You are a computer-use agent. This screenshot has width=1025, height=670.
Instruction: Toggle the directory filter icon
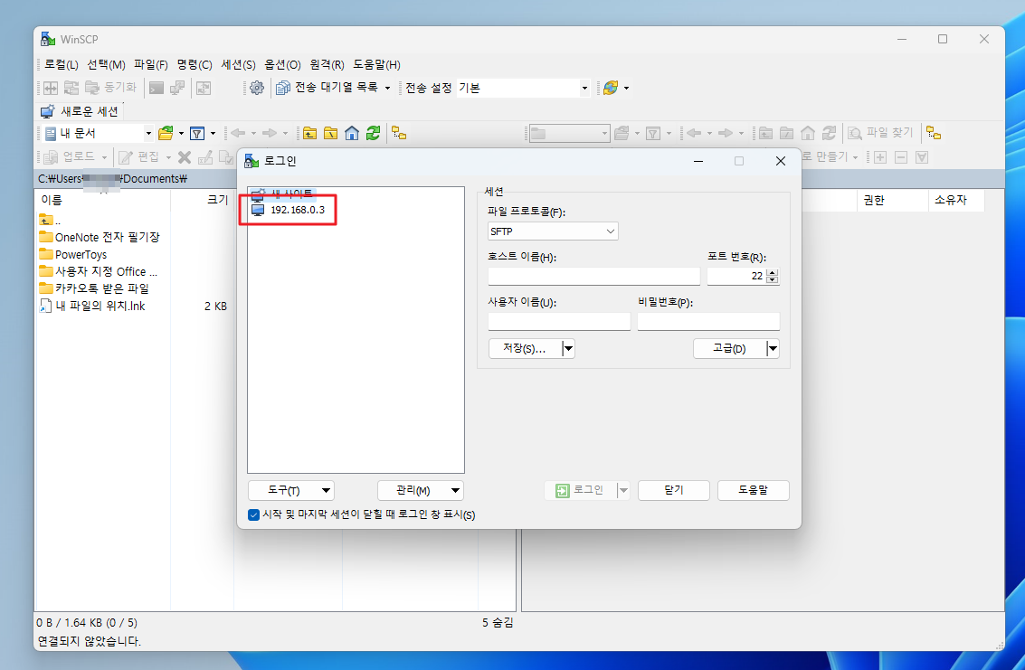[x=199, y=133]
